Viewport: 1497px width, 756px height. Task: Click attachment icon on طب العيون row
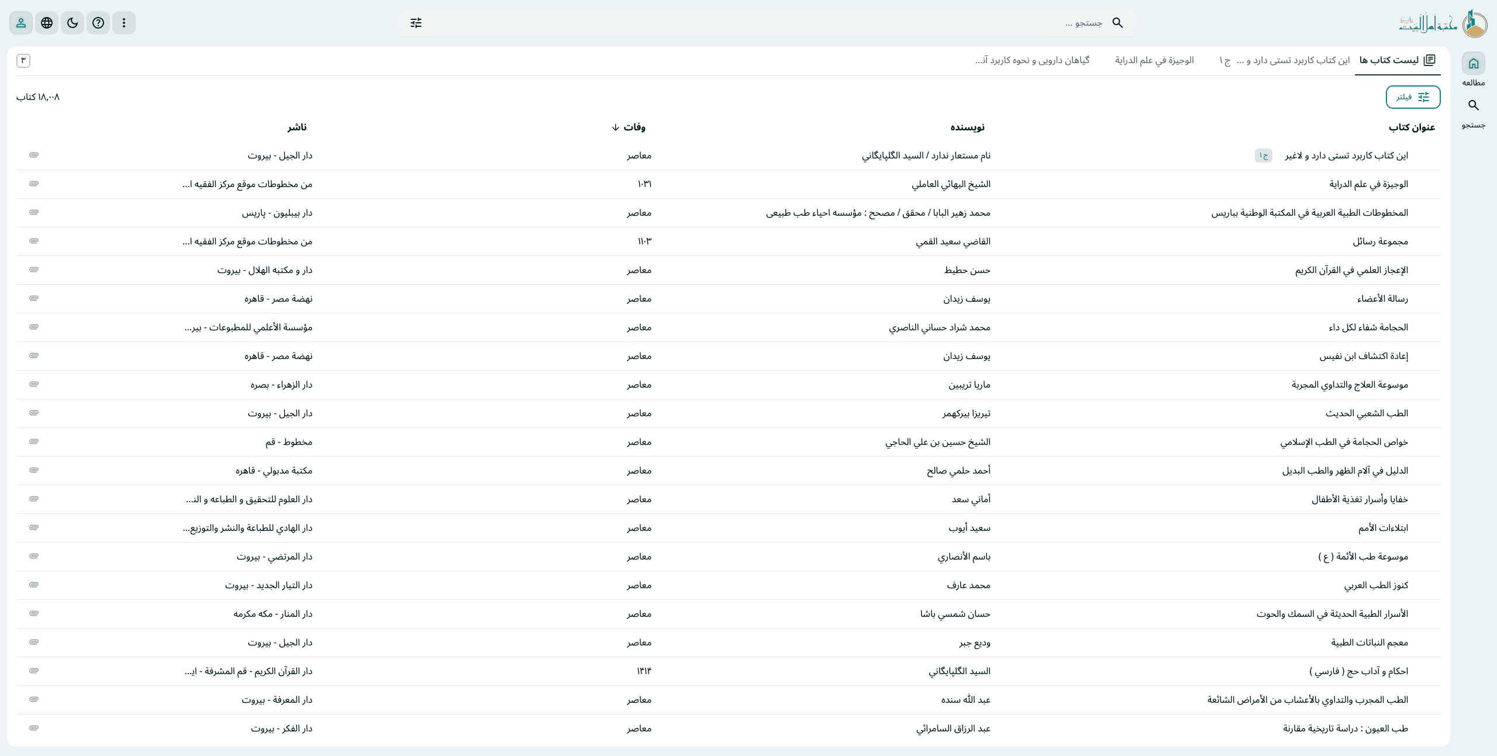click(x=34, y=728)
